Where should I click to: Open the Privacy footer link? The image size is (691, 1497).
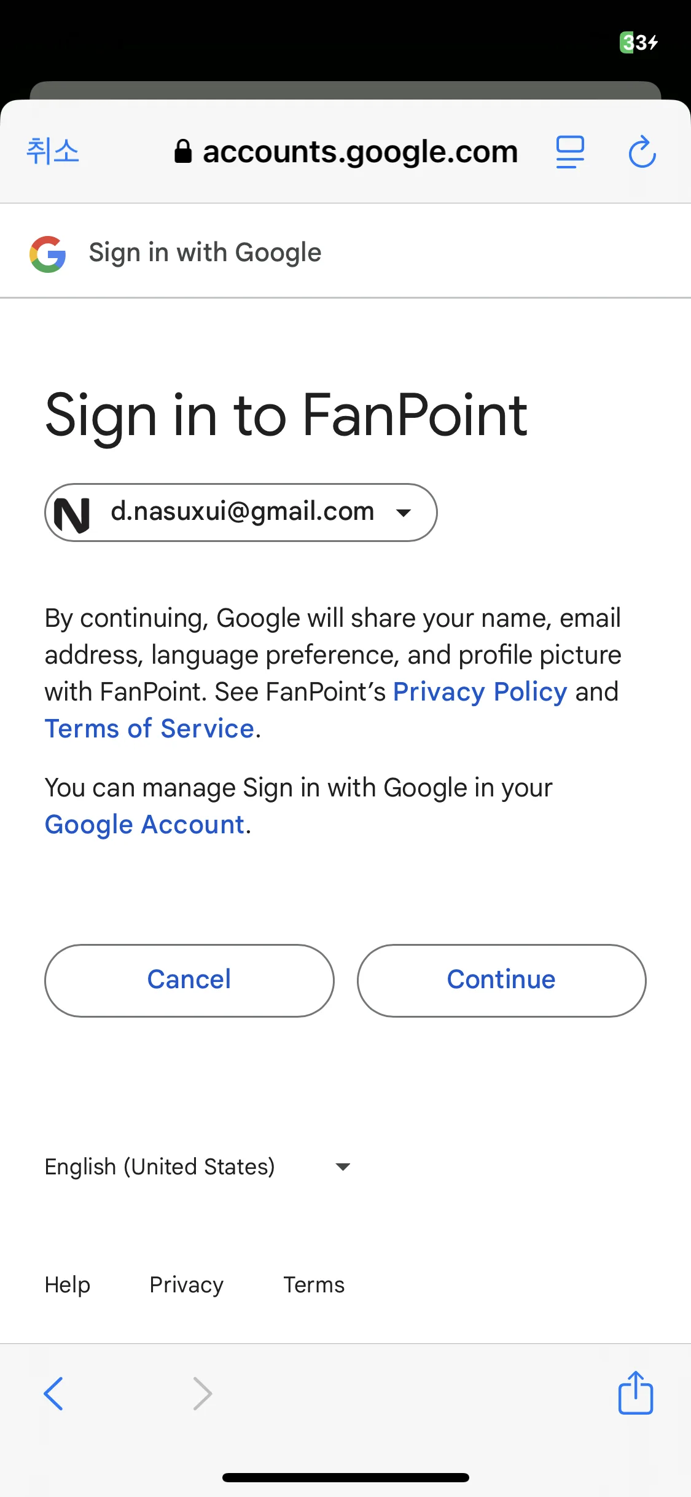pos(186,1285)
